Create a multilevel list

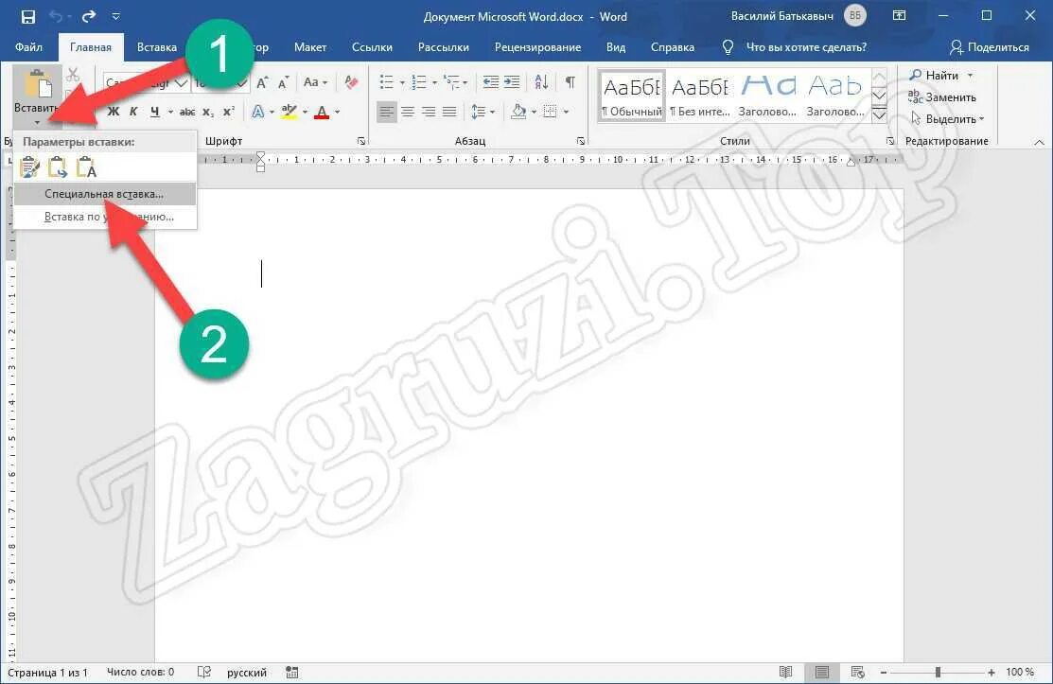click(x=451, y=82)
